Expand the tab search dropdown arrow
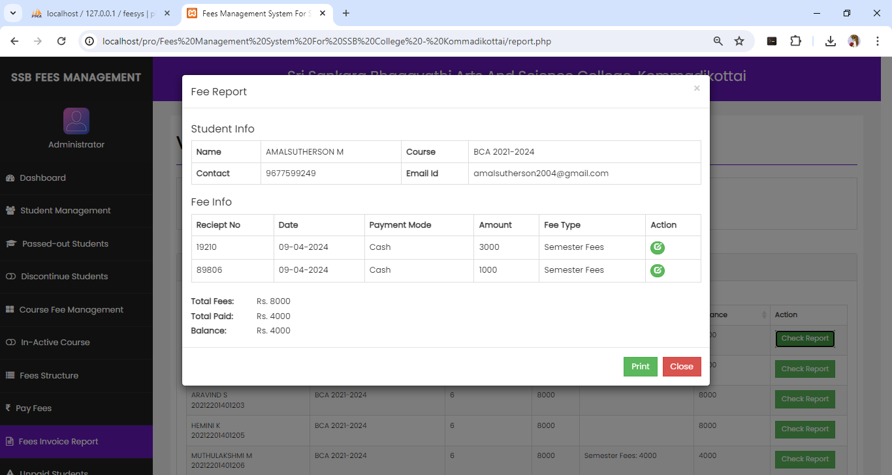 12,13
